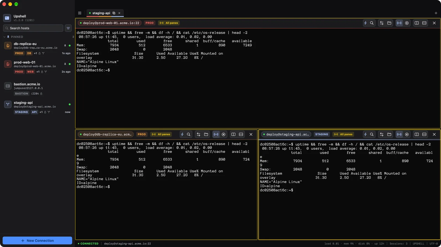Toggle session recording in staging-api pane
The width and height of the screenshot is (441, 247).
click(407, 135)
